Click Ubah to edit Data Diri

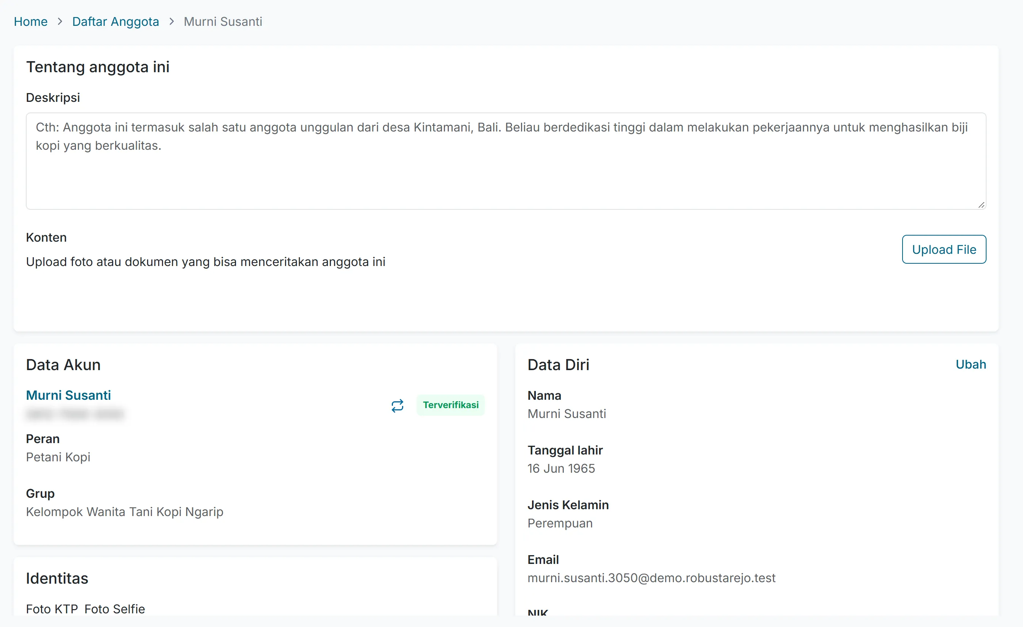[971, 364]
